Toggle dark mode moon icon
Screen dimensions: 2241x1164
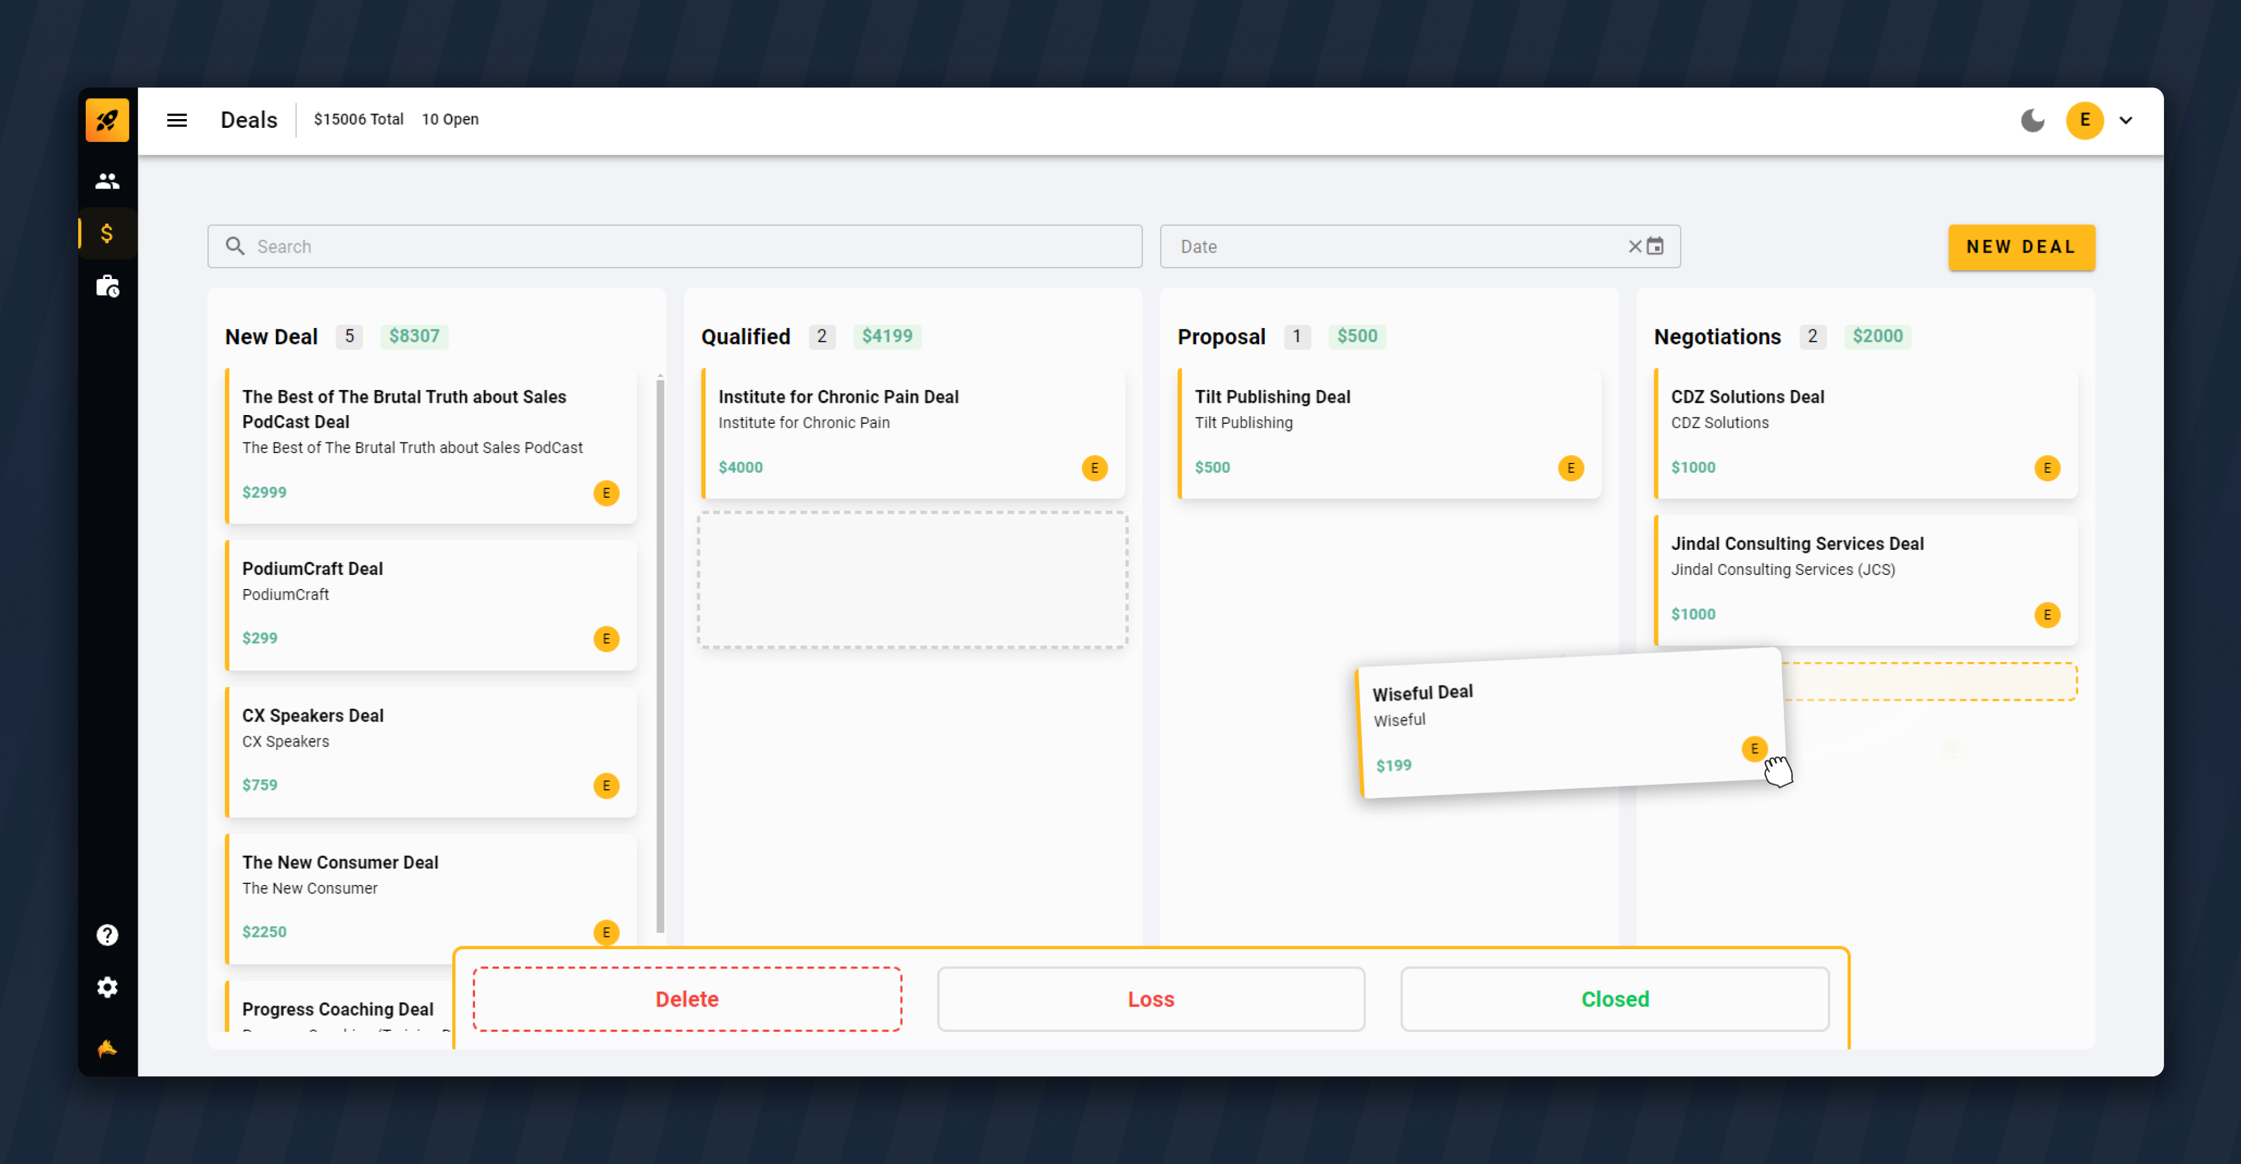[2032, 120]
